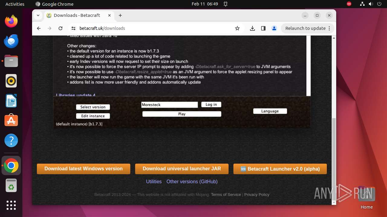This screenshot has height=217, width=387.
Task: Open the Trash in the dock
Action: (x=11, y=185)
